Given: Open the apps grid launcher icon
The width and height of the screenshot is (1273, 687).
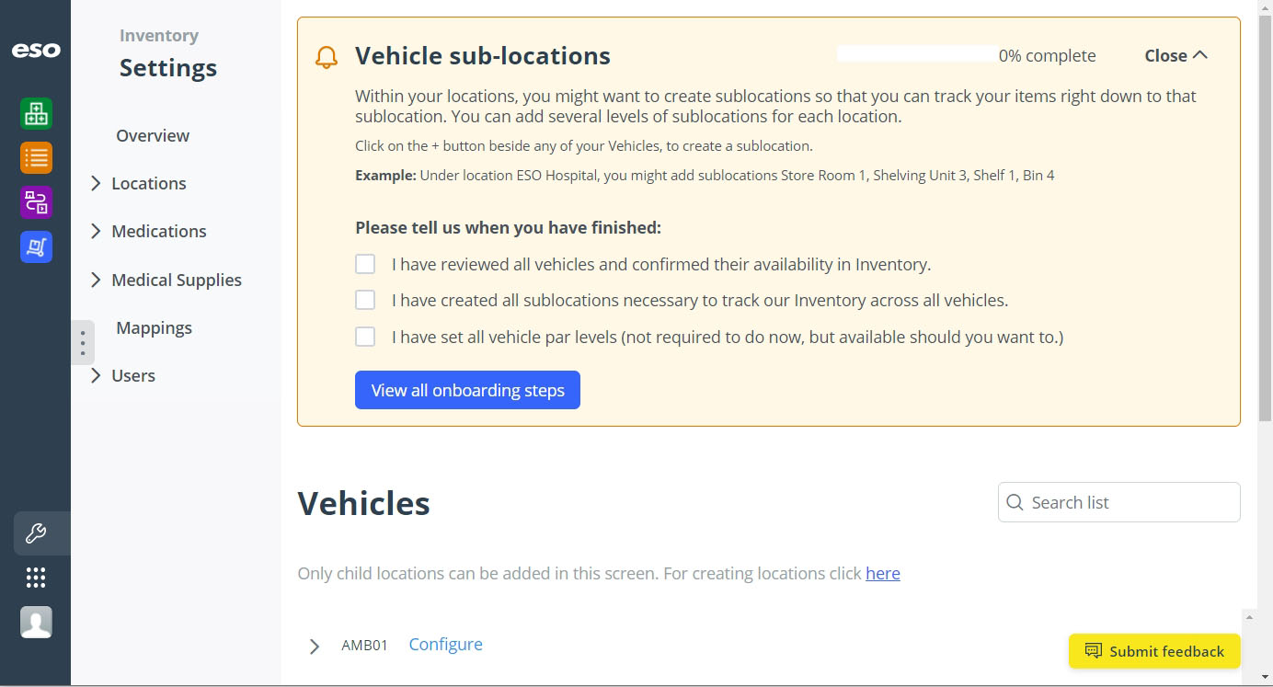Looking at the screenshot, I should (36, 578).
